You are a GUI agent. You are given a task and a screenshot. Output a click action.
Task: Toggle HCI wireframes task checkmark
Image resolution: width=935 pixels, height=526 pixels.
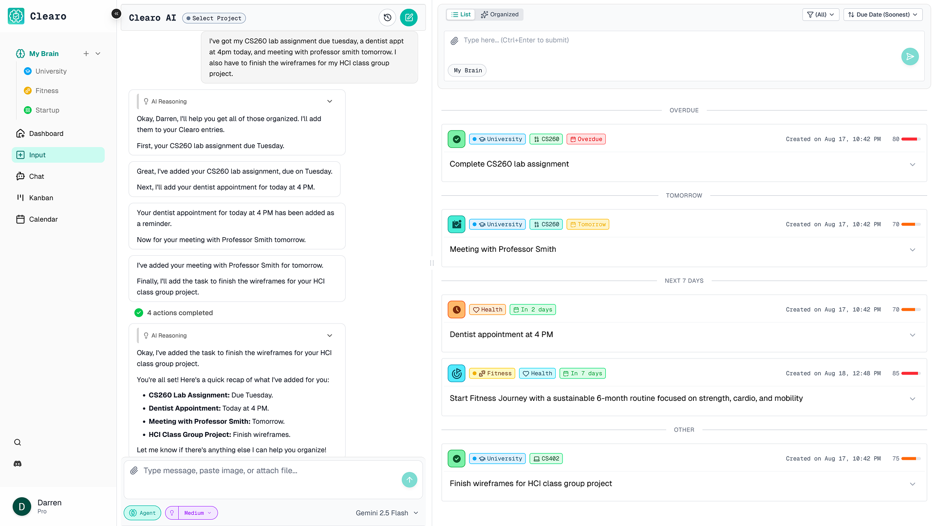pyautogui.click(x=456, y=459)
